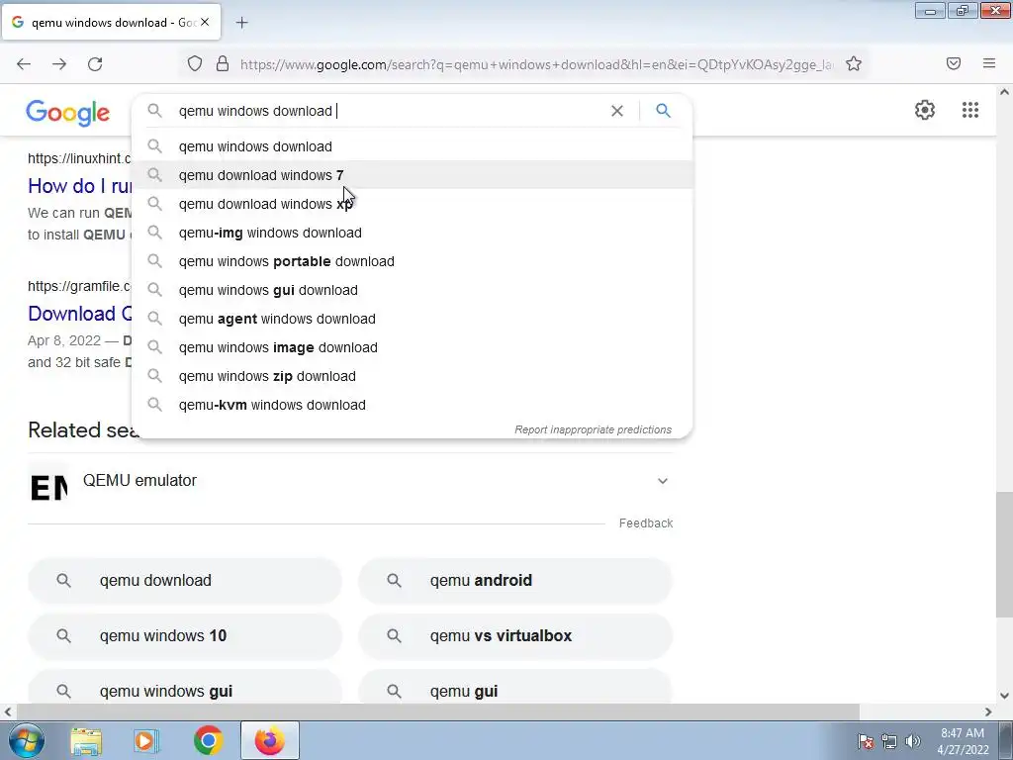The image size is (1013, 760).
Task: Open a new tab with the plus button
Action: point(241,23)
